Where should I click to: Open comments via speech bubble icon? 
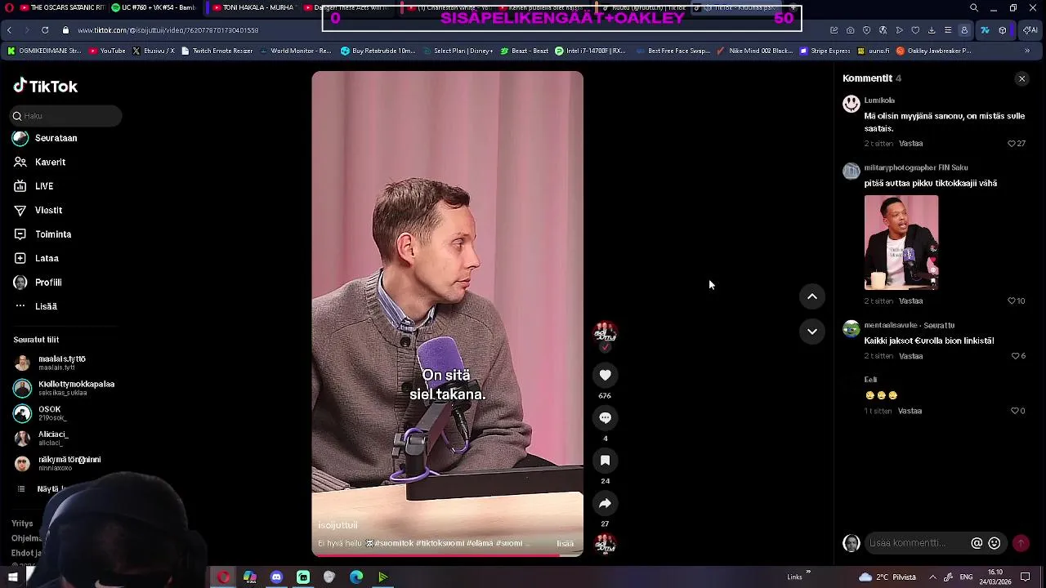tap(605, 417)
